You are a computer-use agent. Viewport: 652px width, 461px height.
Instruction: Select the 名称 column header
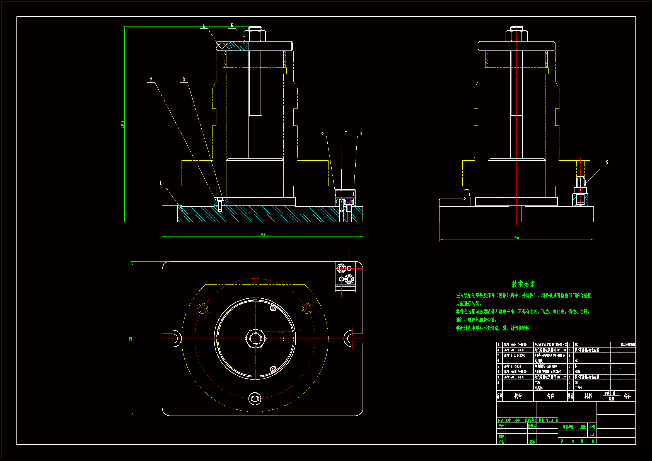coord(550,396)
